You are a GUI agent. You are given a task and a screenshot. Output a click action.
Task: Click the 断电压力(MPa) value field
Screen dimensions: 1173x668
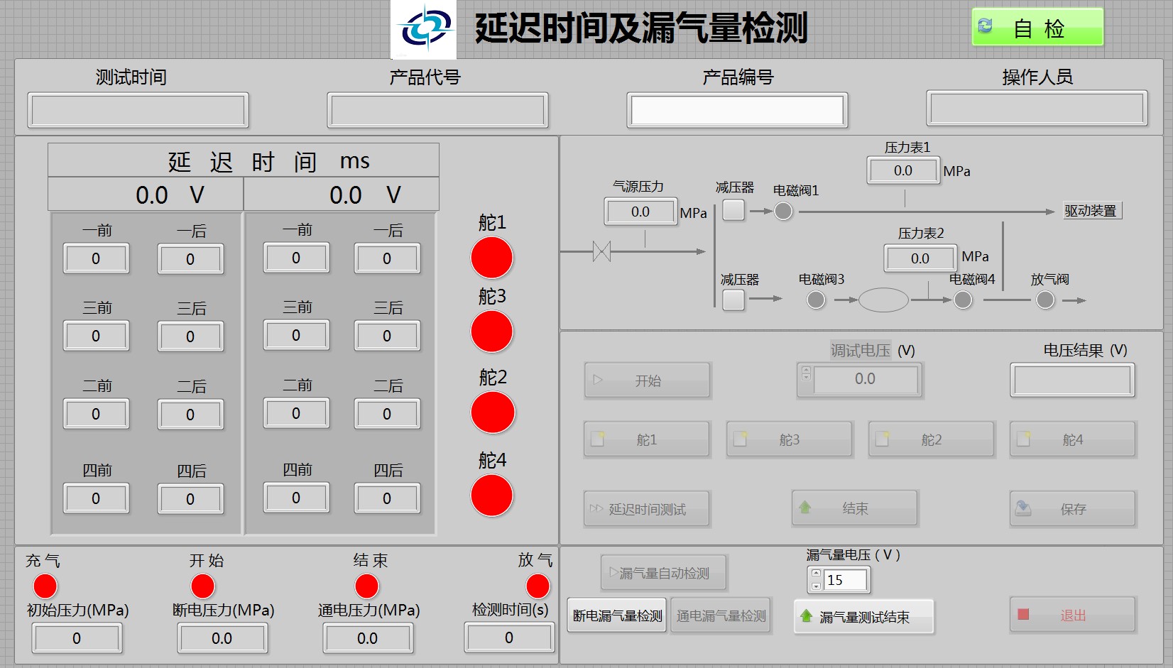point(222,638)
